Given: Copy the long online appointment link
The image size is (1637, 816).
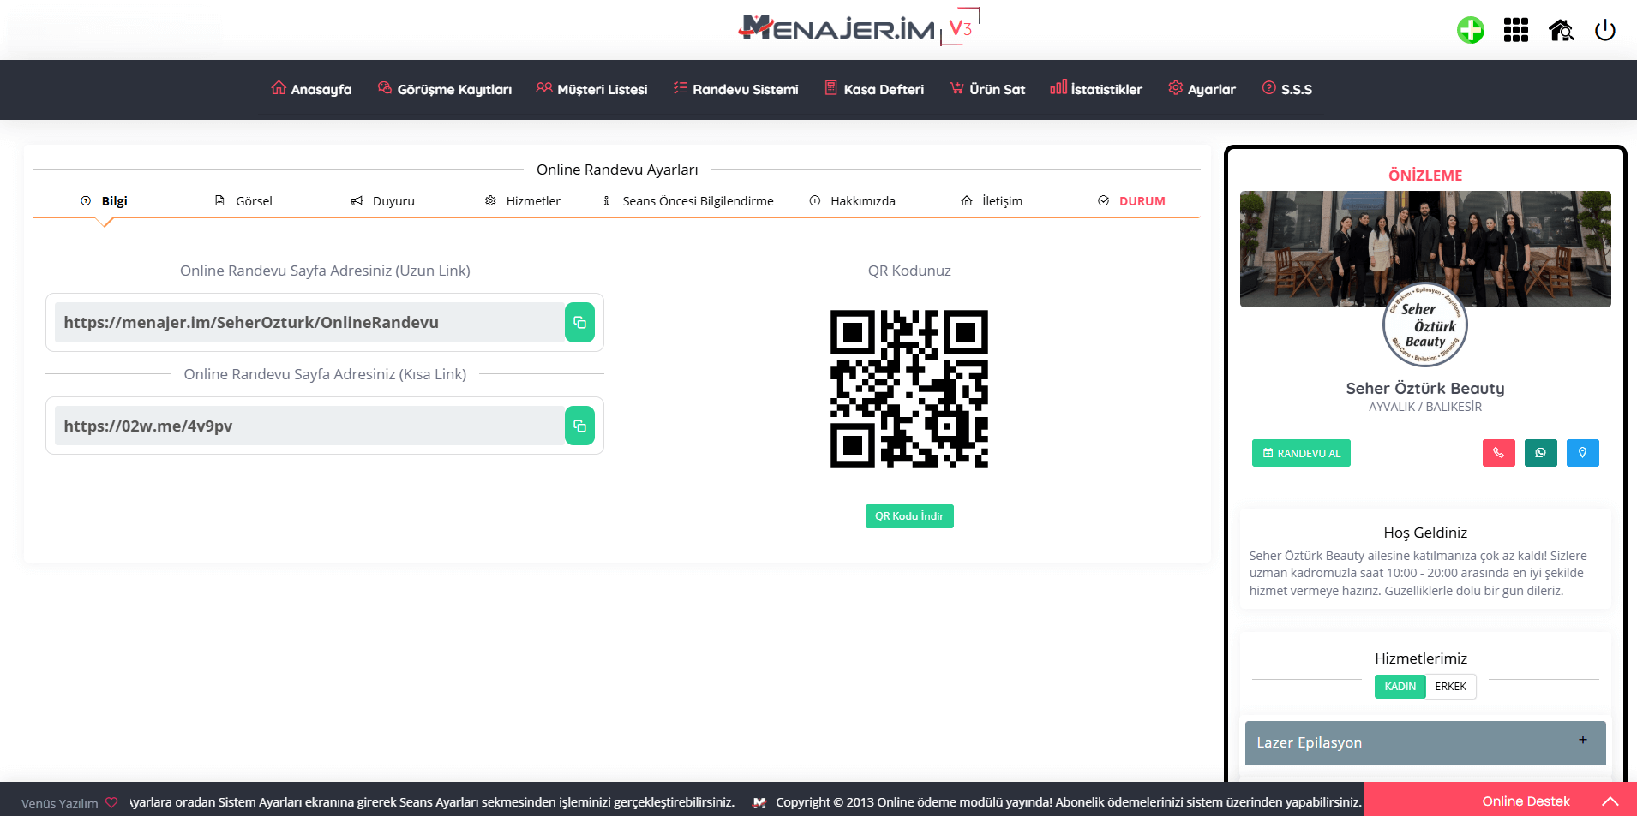Looking at the screenshot, I should tap(579, 323).
